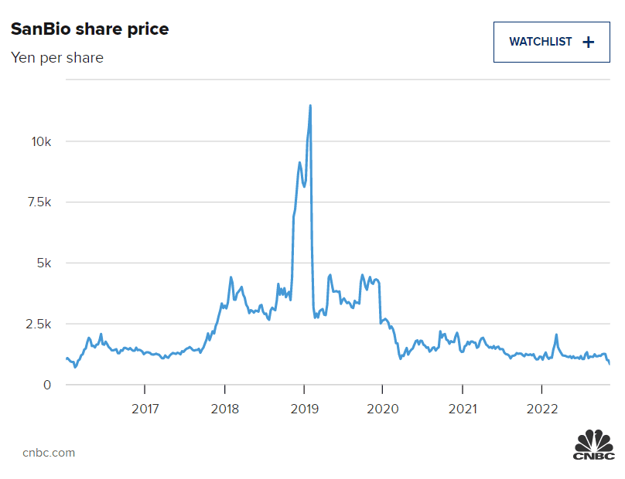Click the line's leftmost starting point

(x=67, y=358)
